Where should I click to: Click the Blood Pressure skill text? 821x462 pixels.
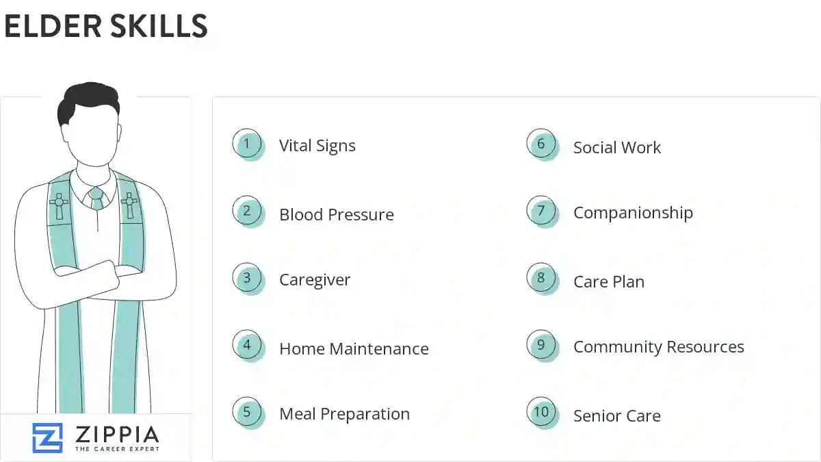pyautogui.click(x=337, y=214)
